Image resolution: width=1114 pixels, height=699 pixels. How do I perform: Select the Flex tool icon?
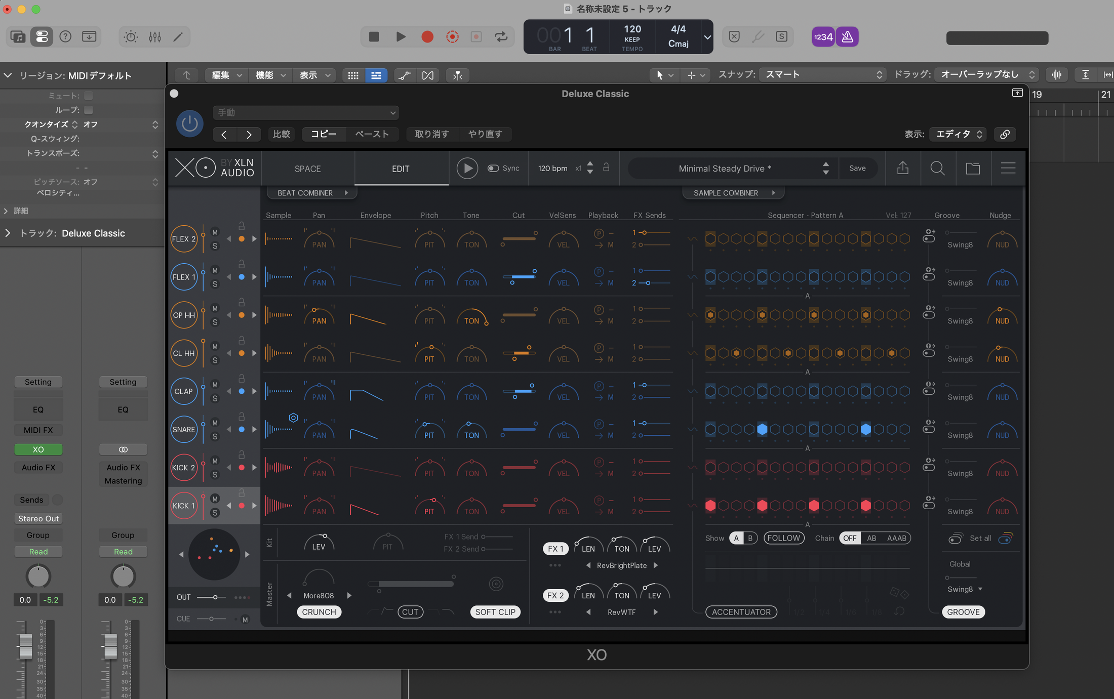click(428, 75)
